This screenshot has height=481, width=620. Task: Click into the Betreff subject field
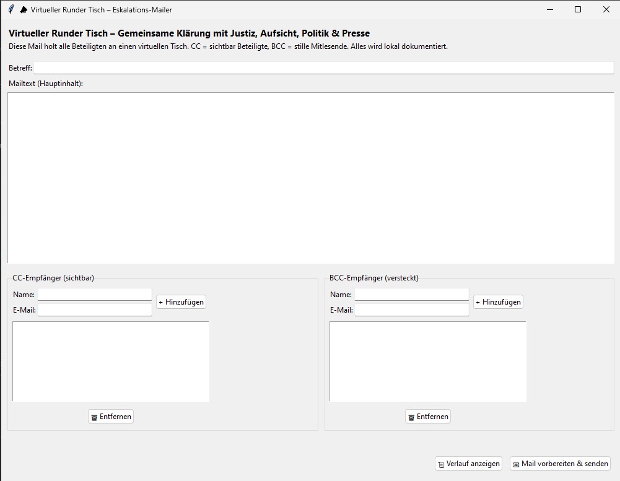tap(323, 68)
